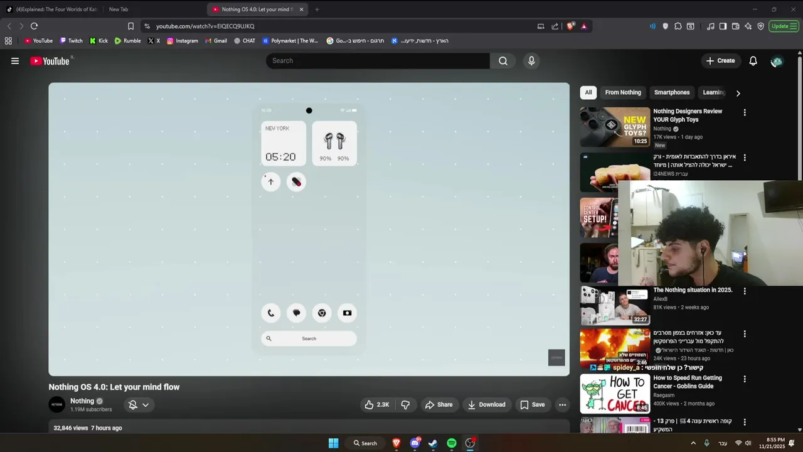
Task: Open Leo AI sparkle icon
Action: [x=748, y=26]
